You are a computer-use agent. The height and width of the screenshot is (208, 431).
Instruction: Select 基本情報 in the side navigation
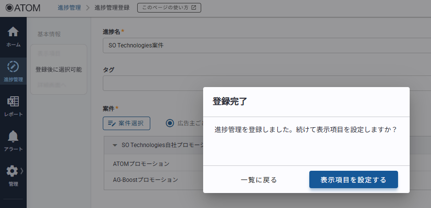[49, 34]
